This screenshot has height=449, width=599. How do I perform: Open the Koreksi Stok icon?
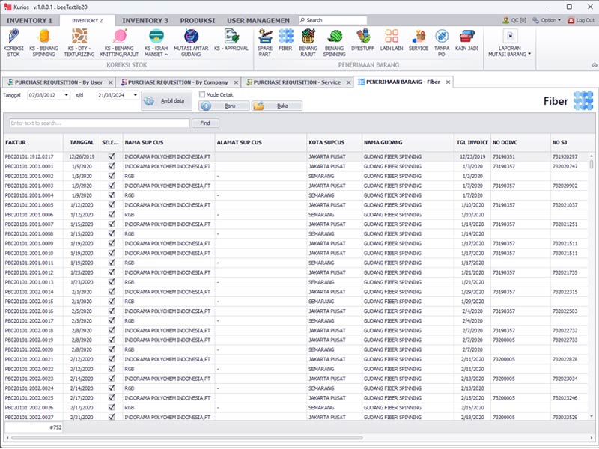(13, 39)
